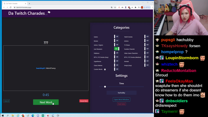Open the Windows Start menu
This screenshot has width=208, height=117.
coord(3,116)
